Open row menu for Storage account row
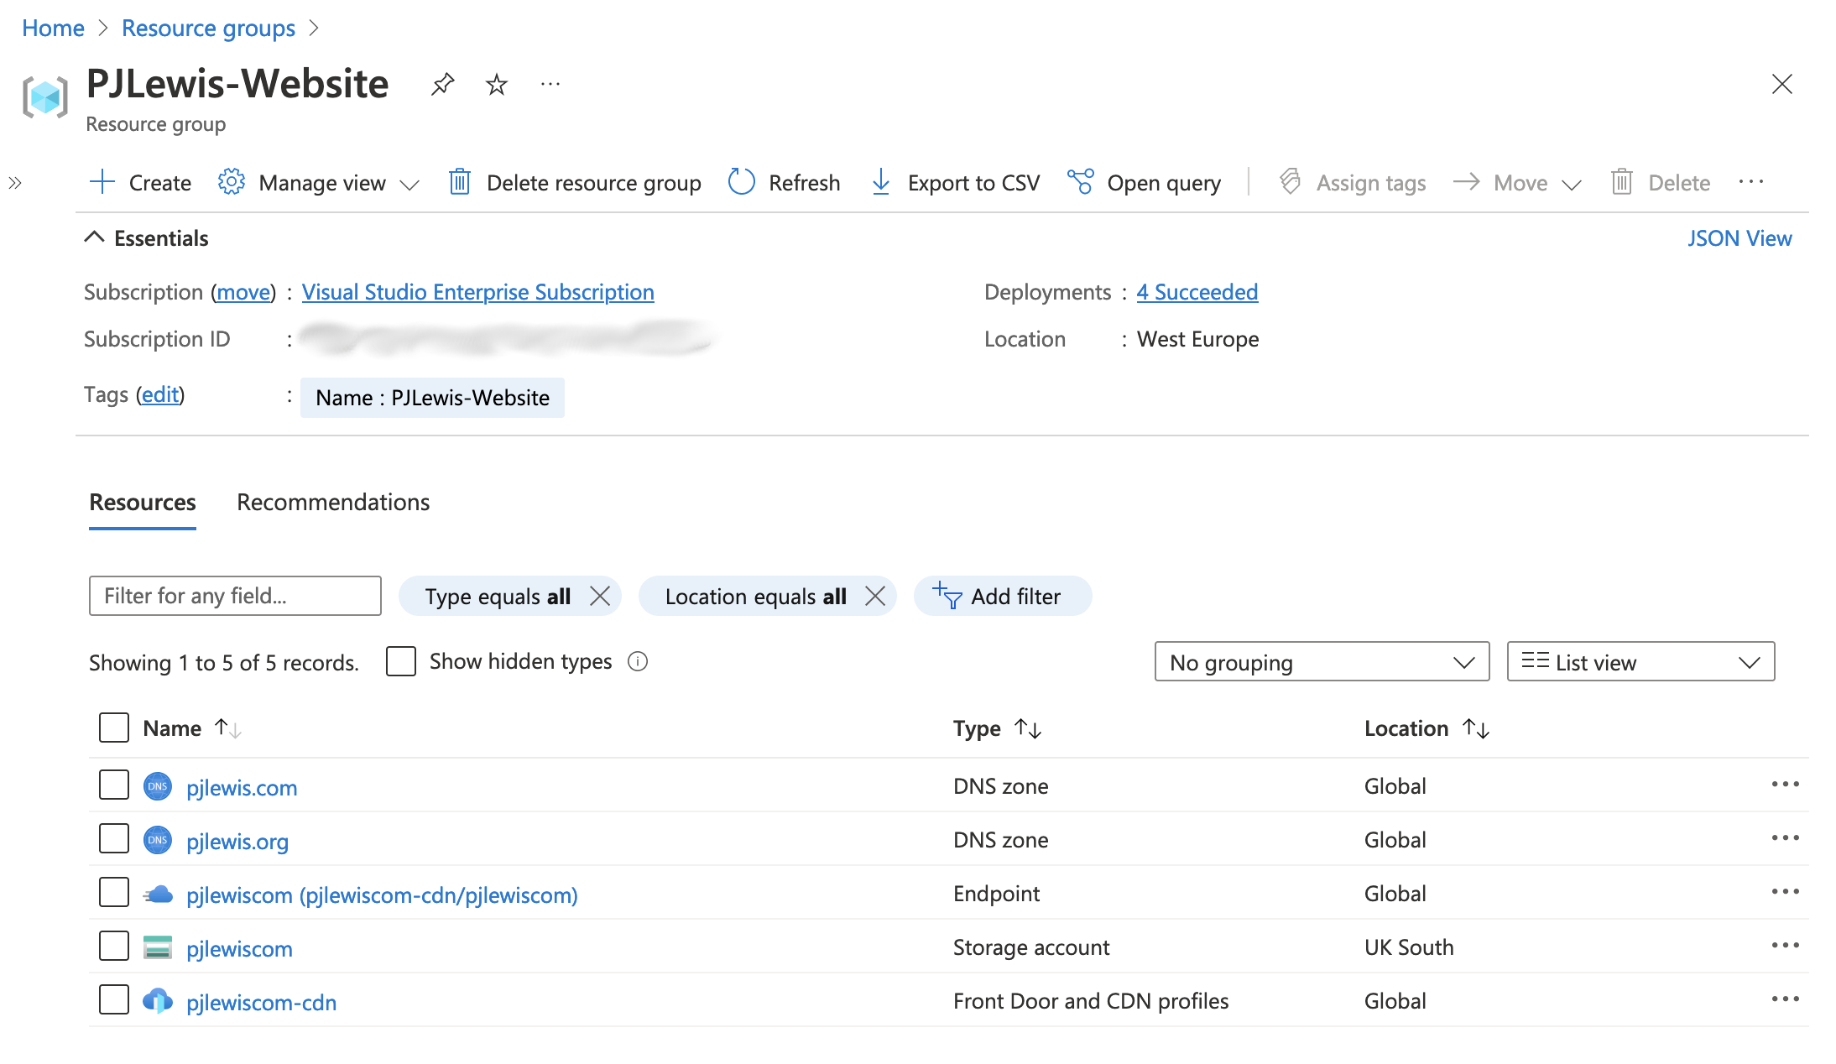1836x1064 pixels. pyautogui.click(x=1785, y=946)
